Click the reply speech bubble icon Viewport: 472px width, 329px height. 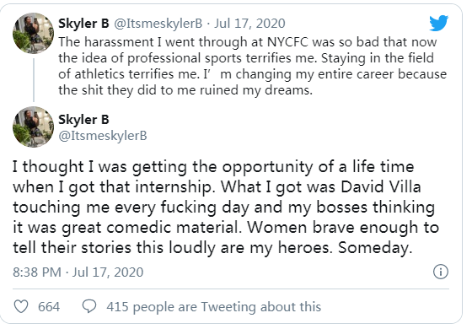[89, 306]
